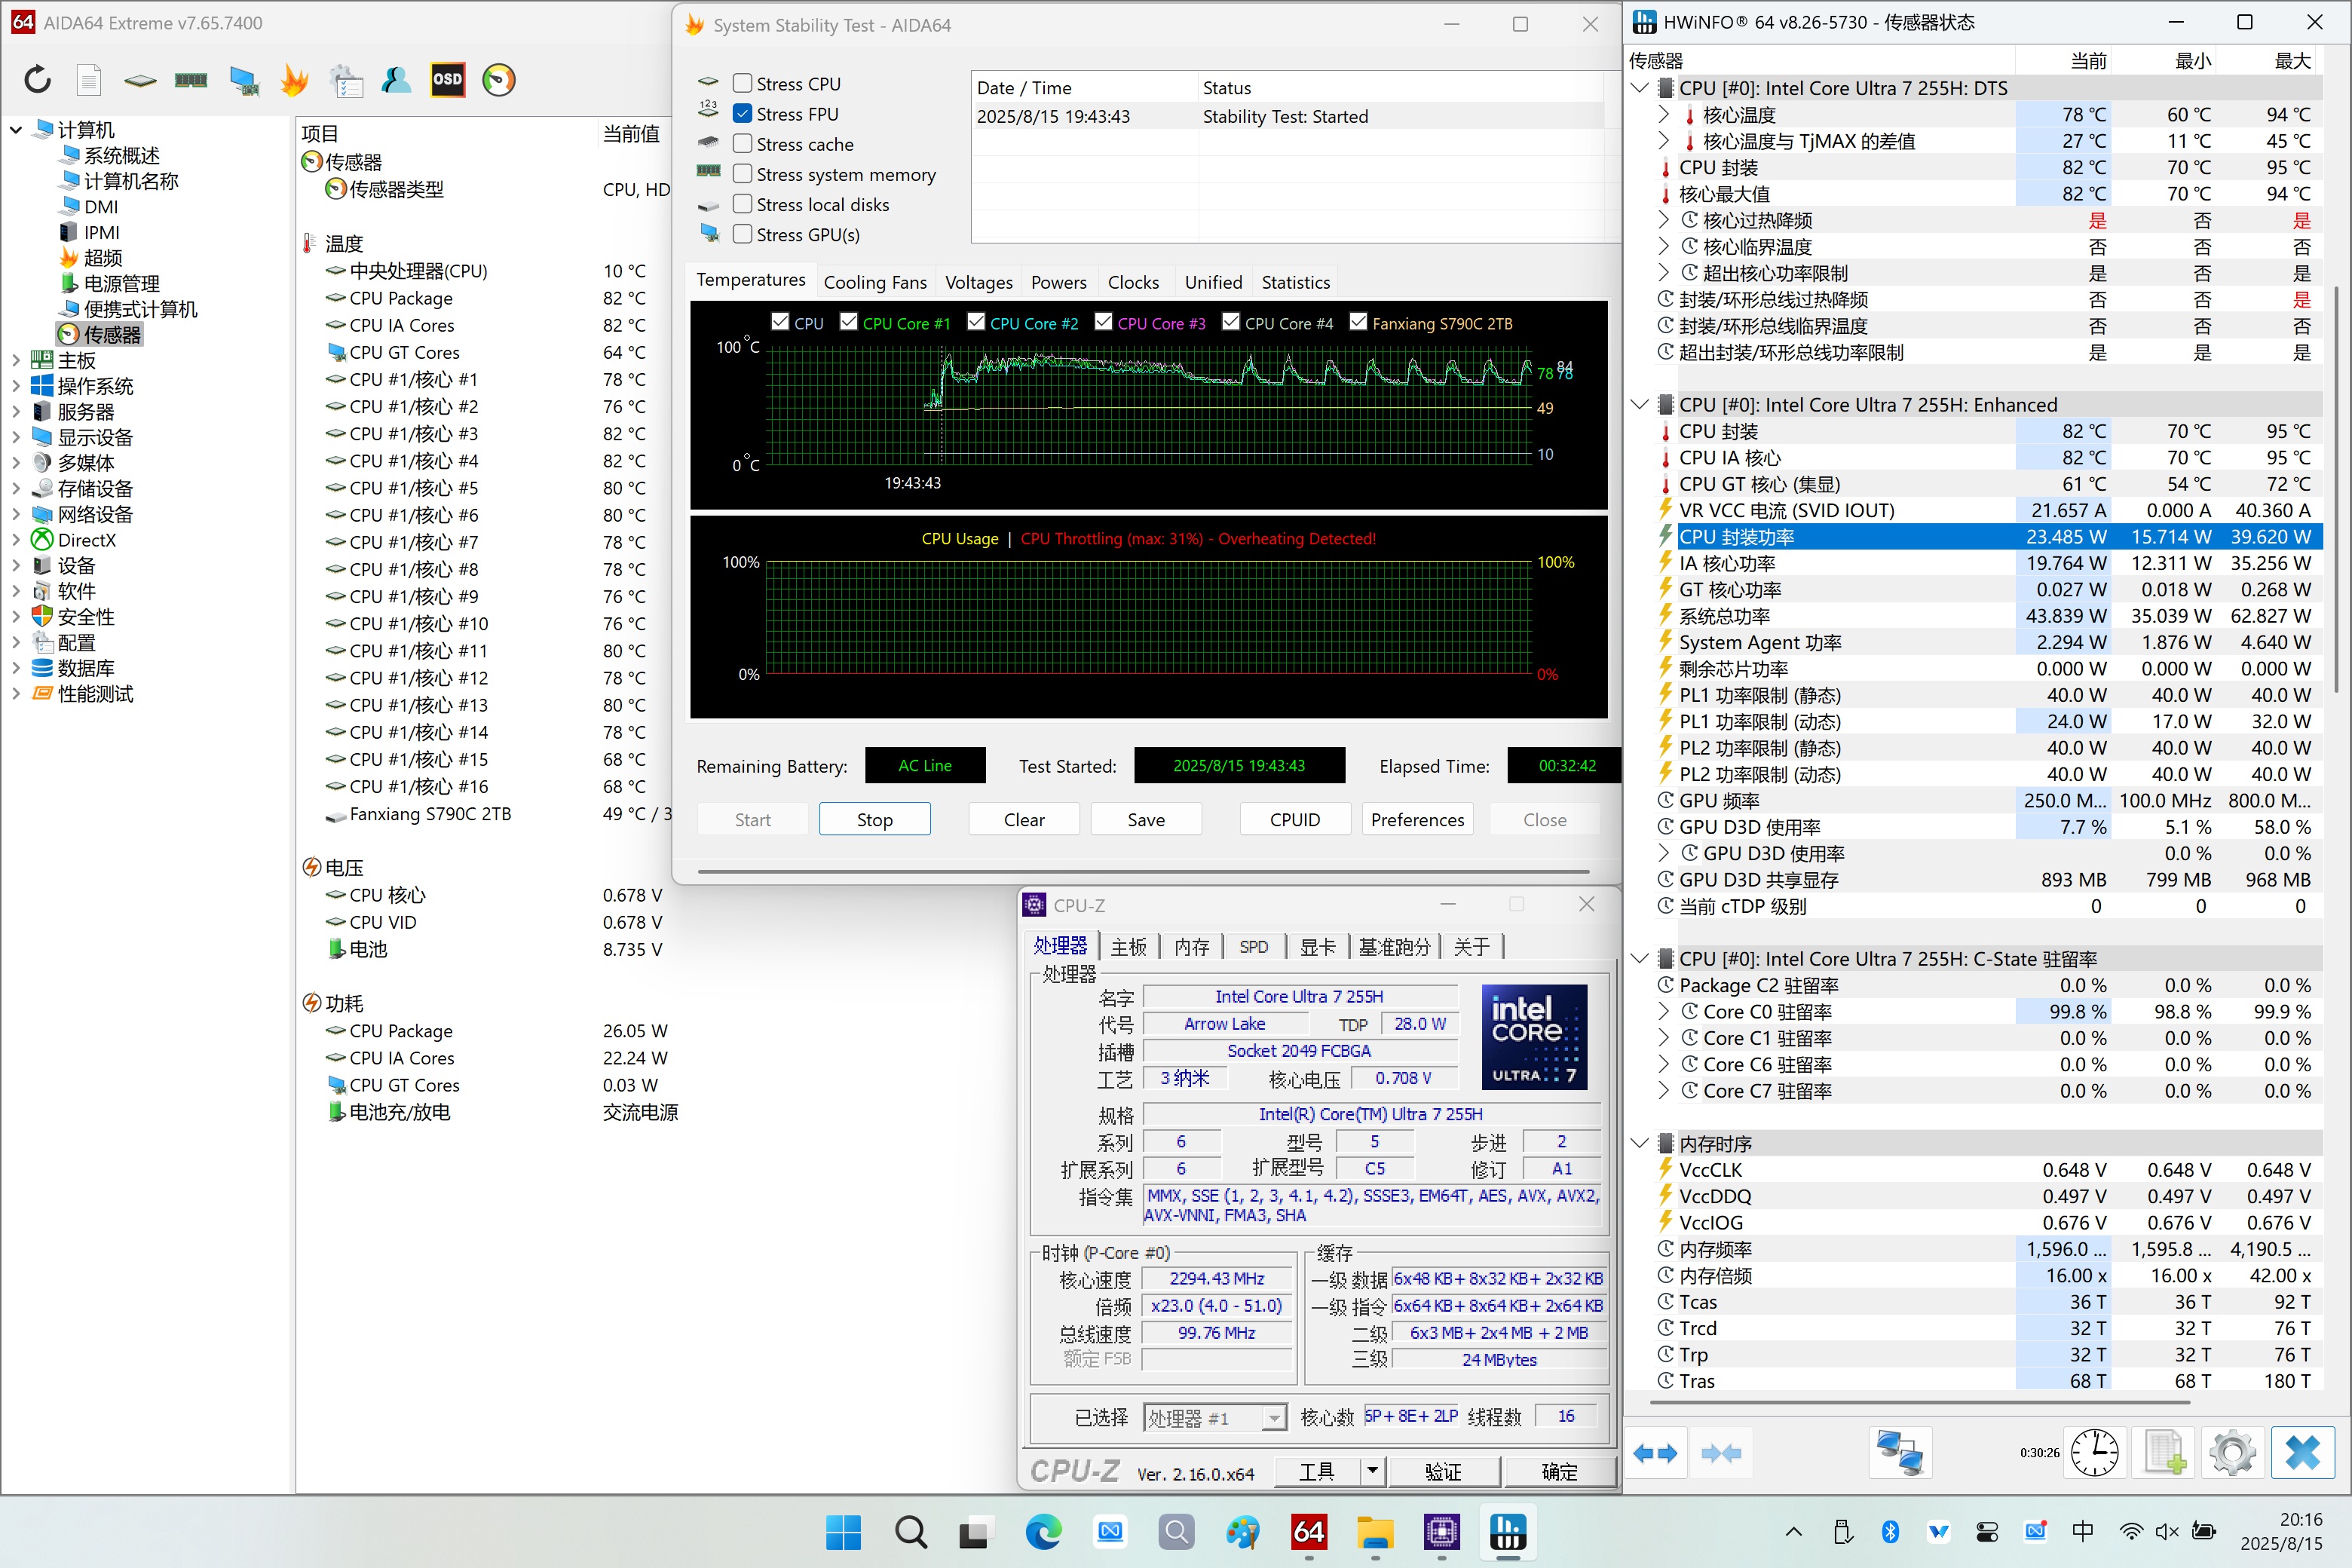Viewport: 2352px width, 1568px height.
Task: Open HWiNFO network monitors icon
Action: point(1900,1453)
